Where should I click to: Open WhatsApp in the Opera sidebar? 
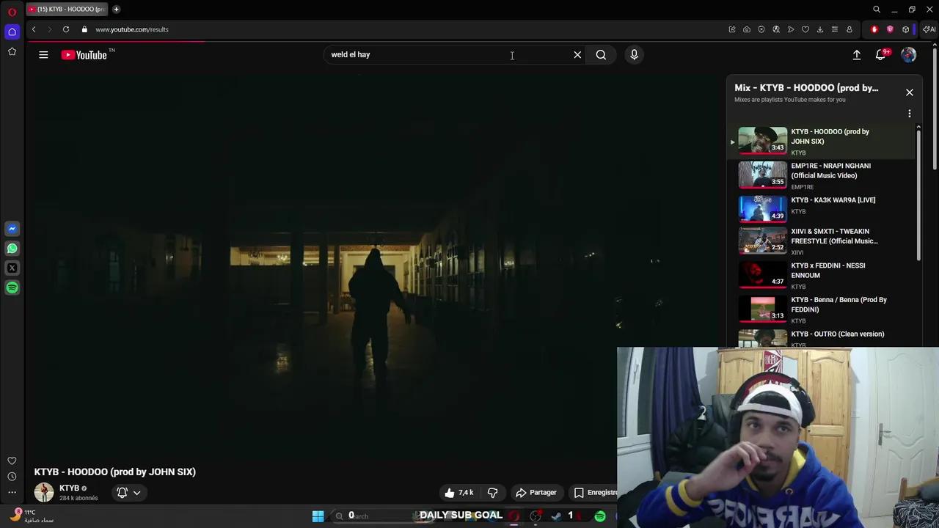pyautogui.click(x=12, y=249)
